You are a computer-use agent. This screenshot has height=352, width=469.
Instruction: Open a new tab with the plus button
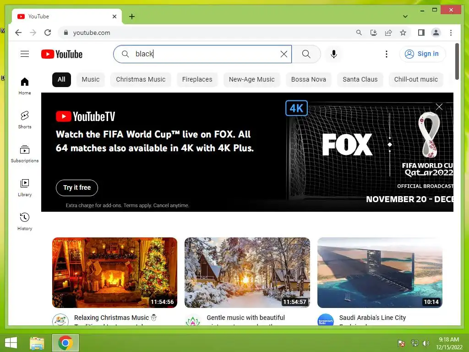(x=132, y=16)
